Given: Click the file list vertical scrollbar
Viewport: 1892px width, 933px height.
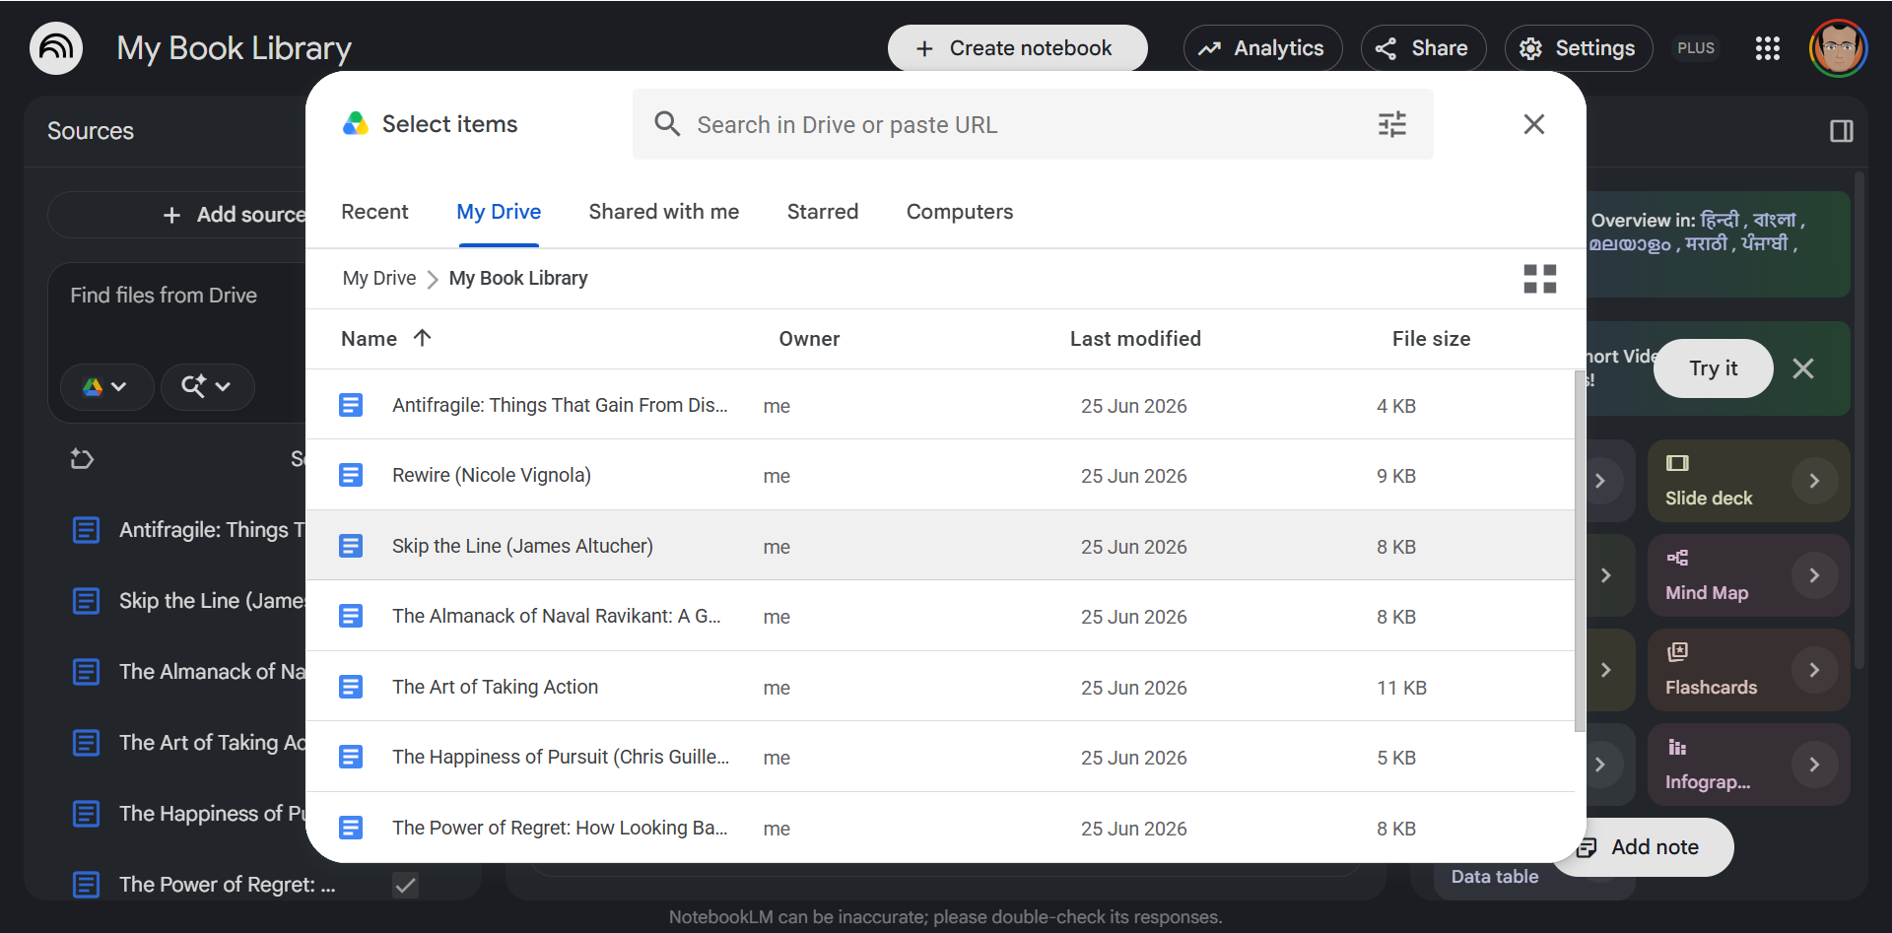Looking at the screenshot, I should (1580, 552).
